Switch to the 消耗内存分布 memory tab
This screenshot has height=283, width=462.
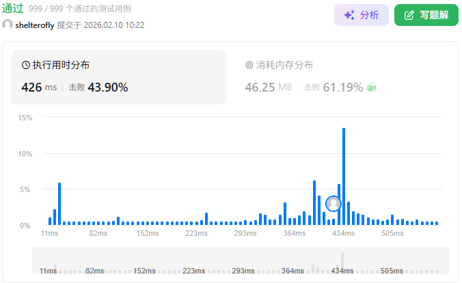[279, 65]
